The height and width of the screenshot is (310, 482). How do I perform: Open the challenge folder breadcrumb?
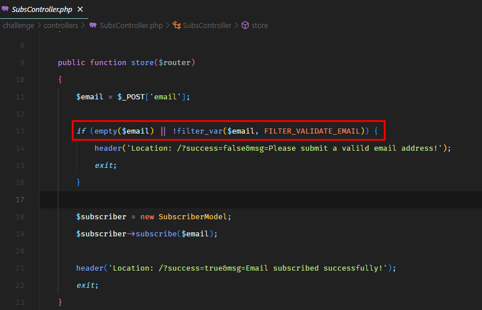[18, 26]
